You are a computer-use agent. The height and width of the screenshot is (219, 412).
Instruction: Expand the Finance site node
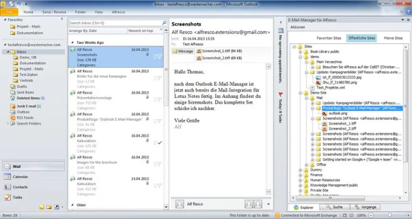click(300, 175)
